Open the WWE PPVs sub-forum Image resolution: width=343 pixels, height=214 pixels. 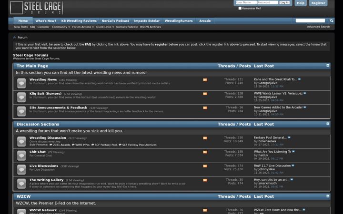click(82, 145)
